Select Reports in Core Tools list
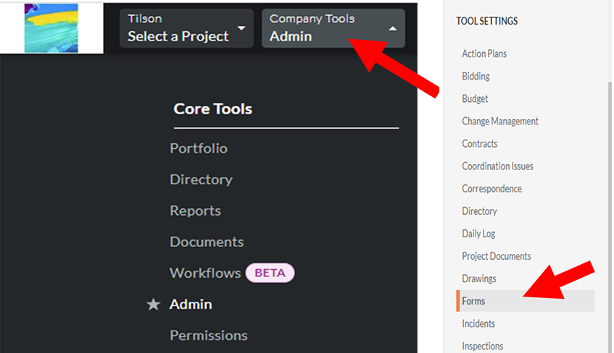Viewport: 614px width, 353px height. [195, 210]
